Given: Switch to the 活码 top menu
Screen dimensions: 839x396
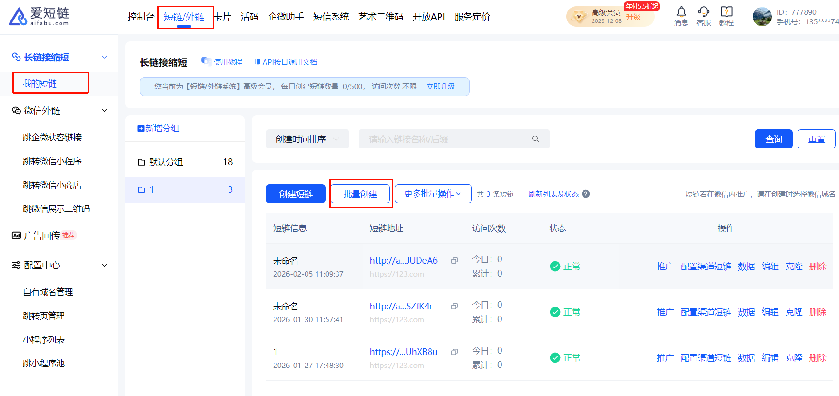Looking at the screenshot, I should tap(249, 17).
